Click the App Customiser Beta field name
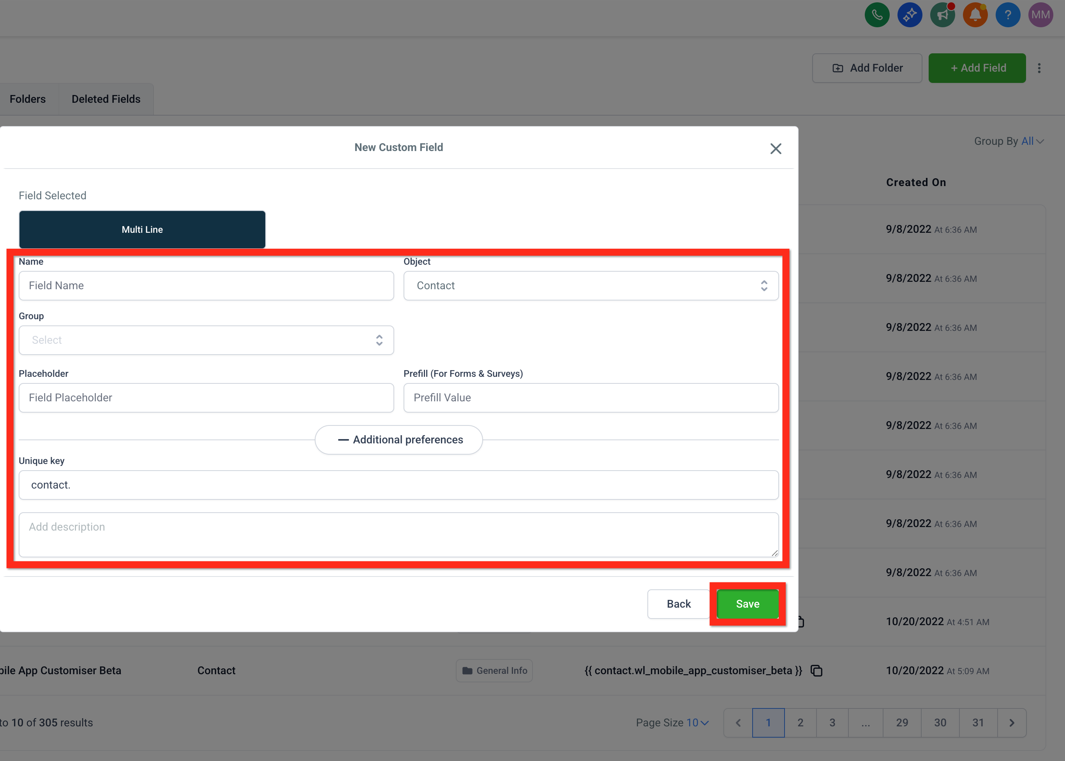1065x761 pixels. (x=60, y=671)
